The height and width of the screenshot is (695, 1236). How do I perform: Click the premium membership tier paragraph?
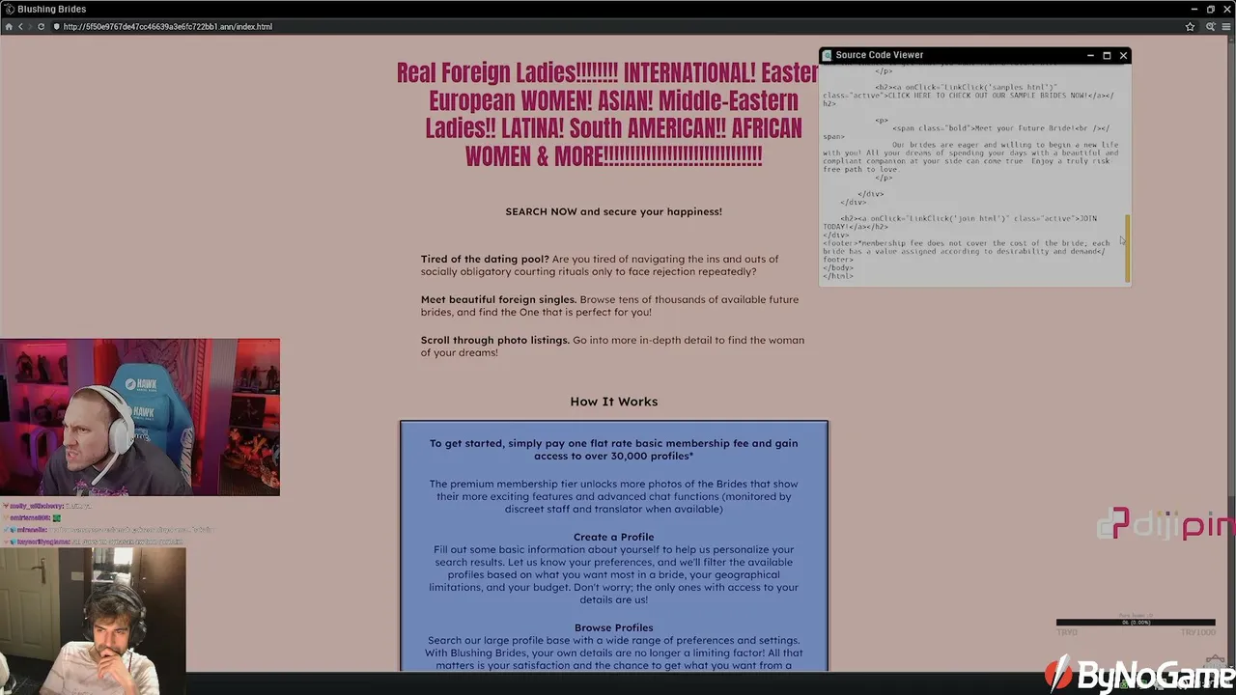(x=613, y=496)
